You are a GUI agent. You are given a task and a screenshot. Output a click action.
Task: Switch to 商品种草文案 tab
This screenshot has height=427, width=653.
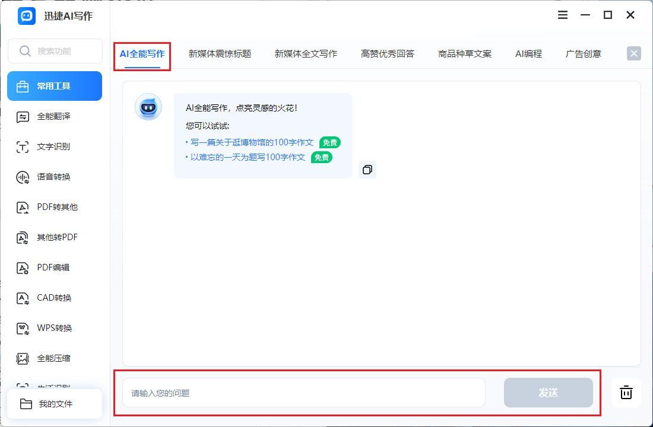click(x=465, y=54)
